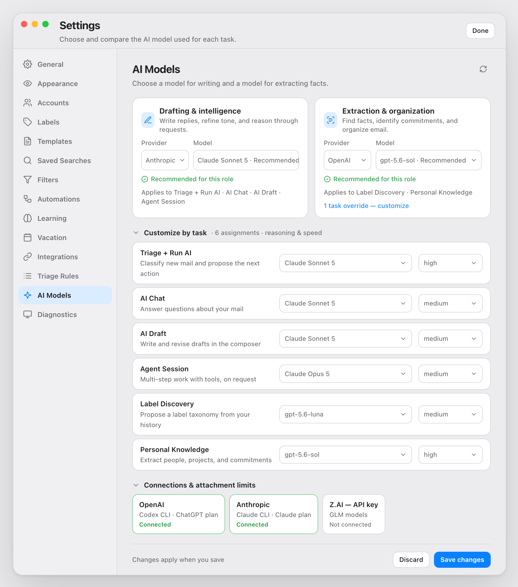
Task: Open the AI Draft model dropdown
Action: (345, 339)
